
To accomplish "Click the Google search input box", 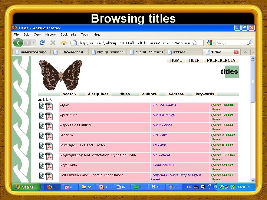I will (231, 43).
